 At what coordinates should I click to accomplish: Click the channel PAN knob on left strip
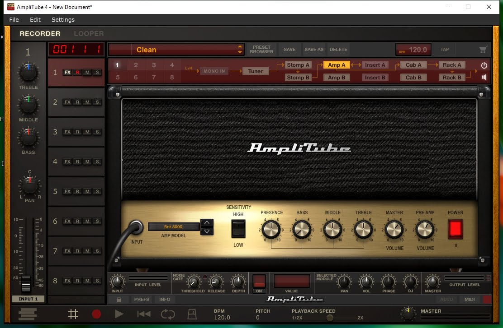point(29,185)
